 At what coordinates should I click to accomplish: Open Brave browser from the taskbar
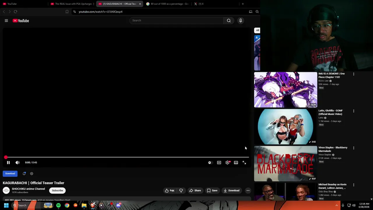pos(93,205)
